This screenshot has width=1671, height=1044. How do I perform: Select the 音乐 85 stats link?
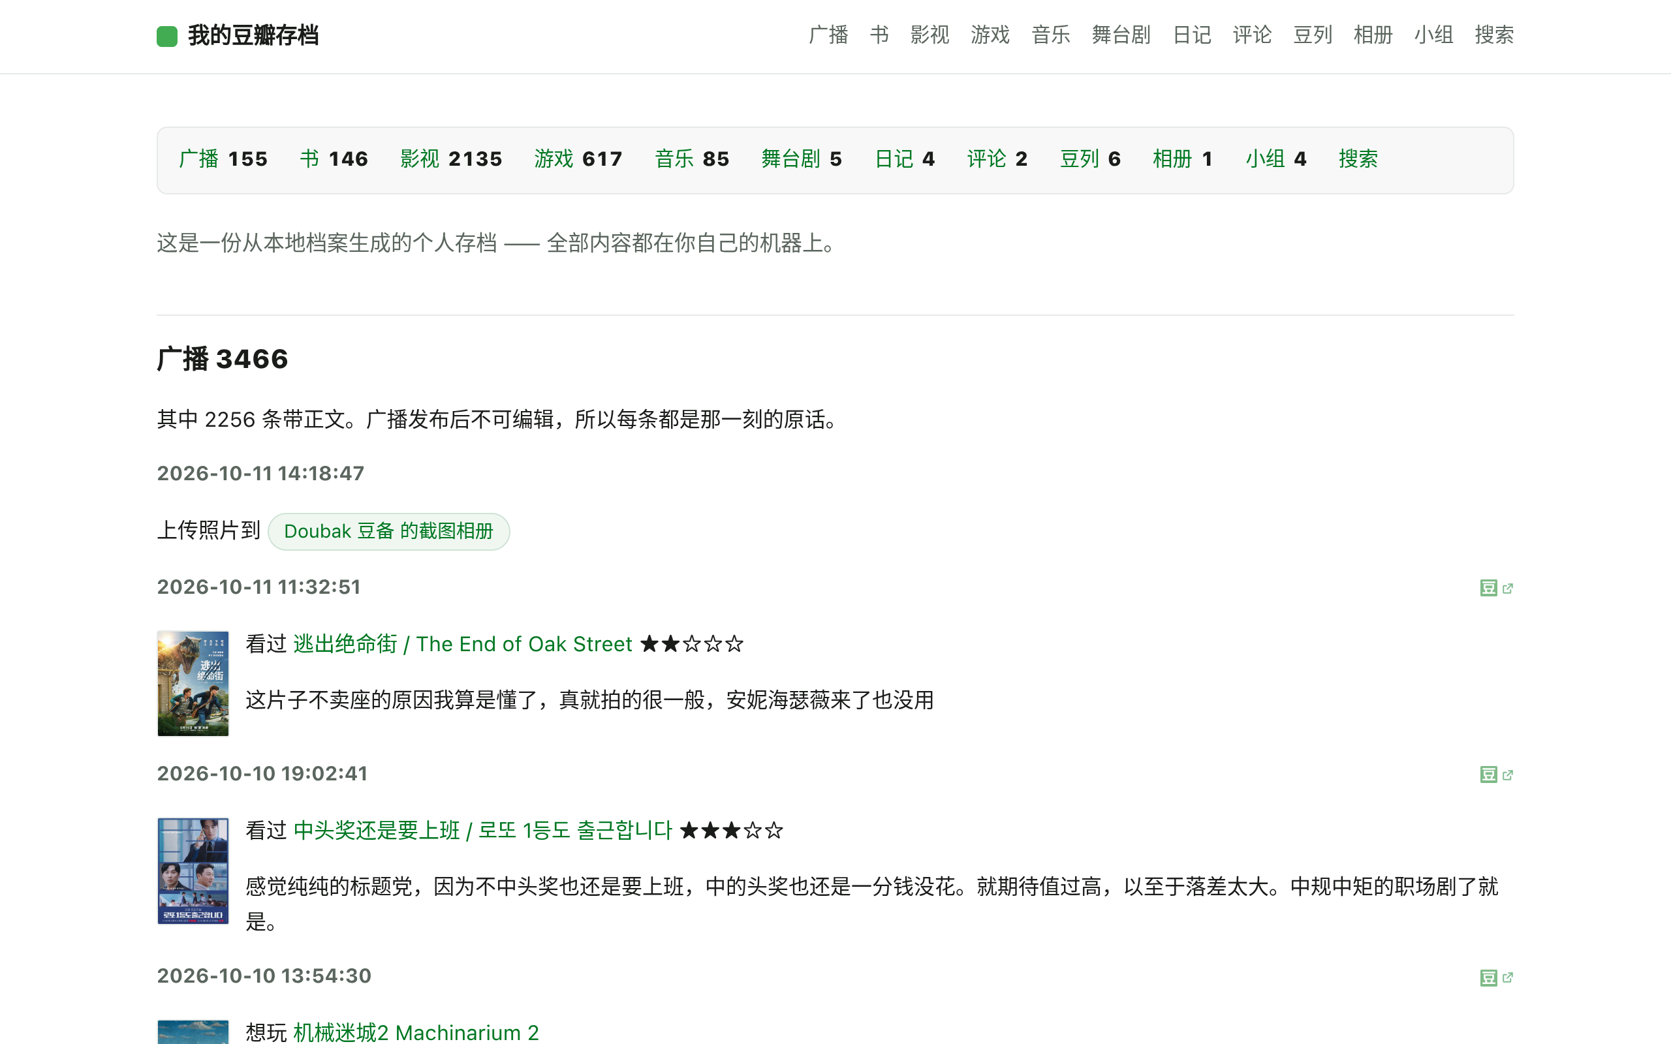pos(692,159)
